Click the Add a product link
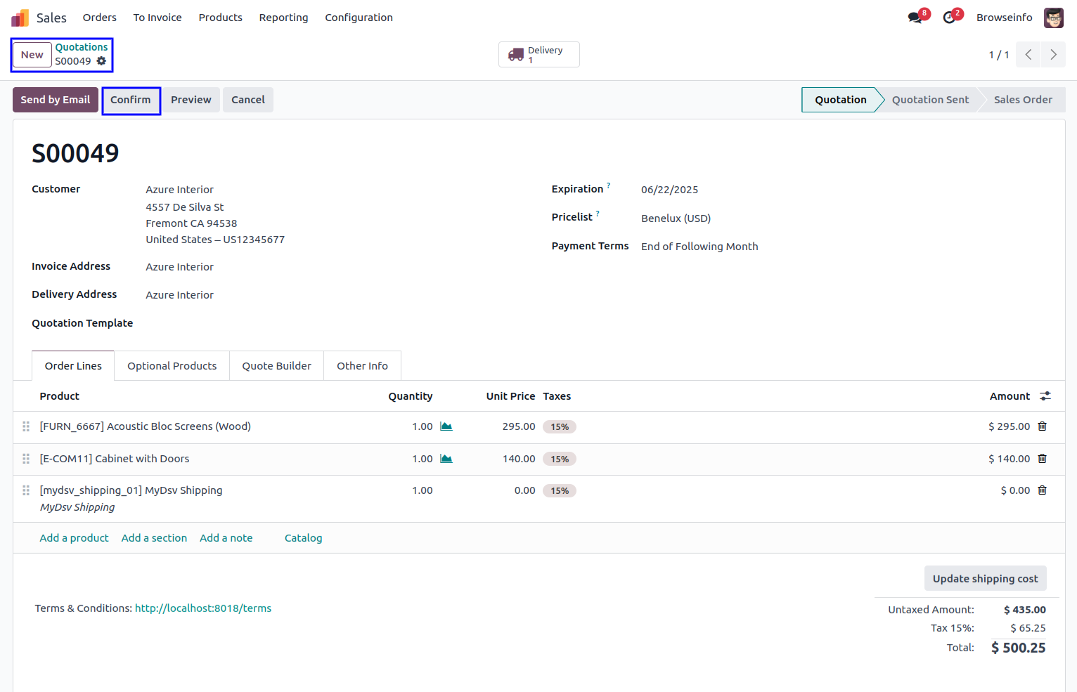1077x692 pixels. tap(74, 538)
